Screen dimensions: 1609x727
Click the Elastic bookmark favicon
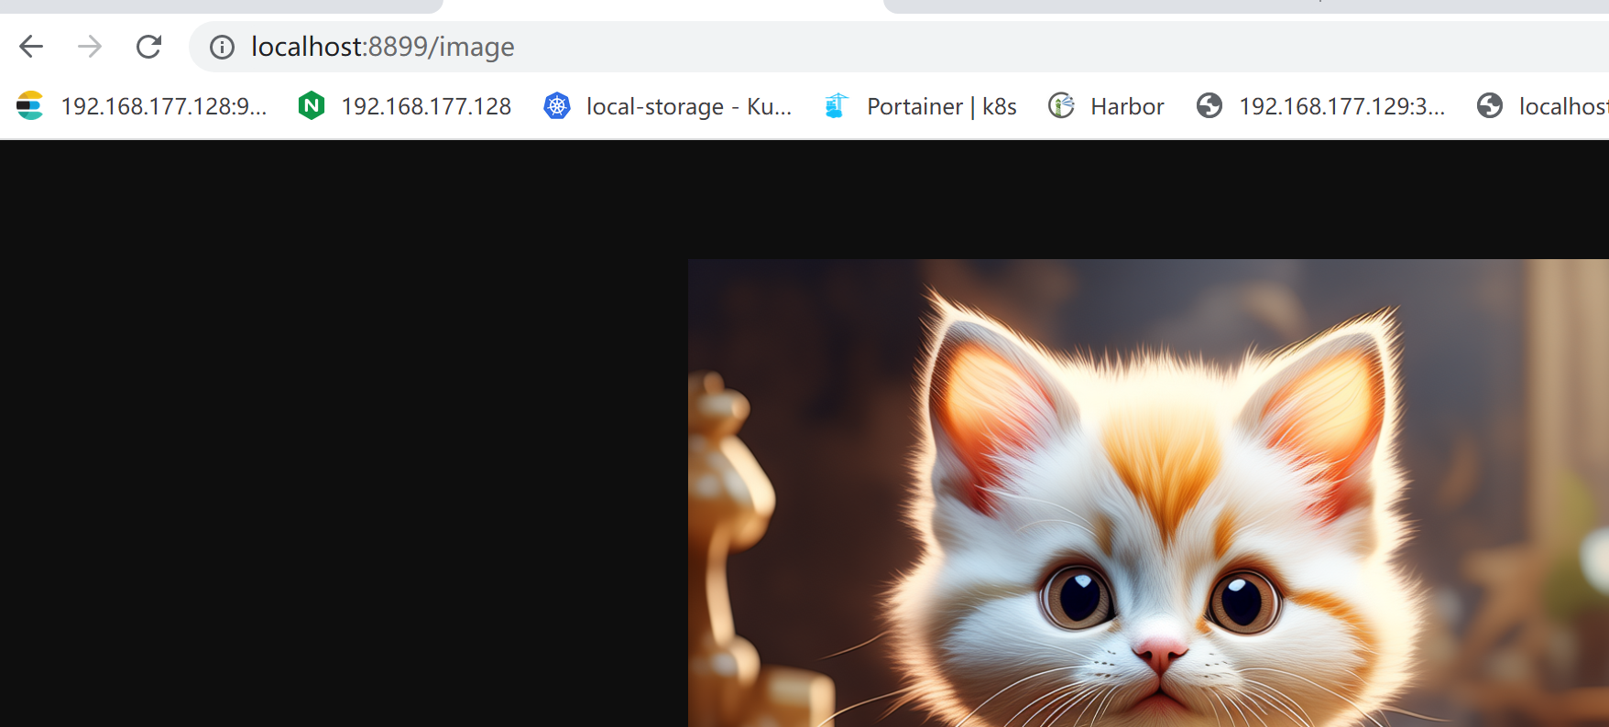coord(30,106)
